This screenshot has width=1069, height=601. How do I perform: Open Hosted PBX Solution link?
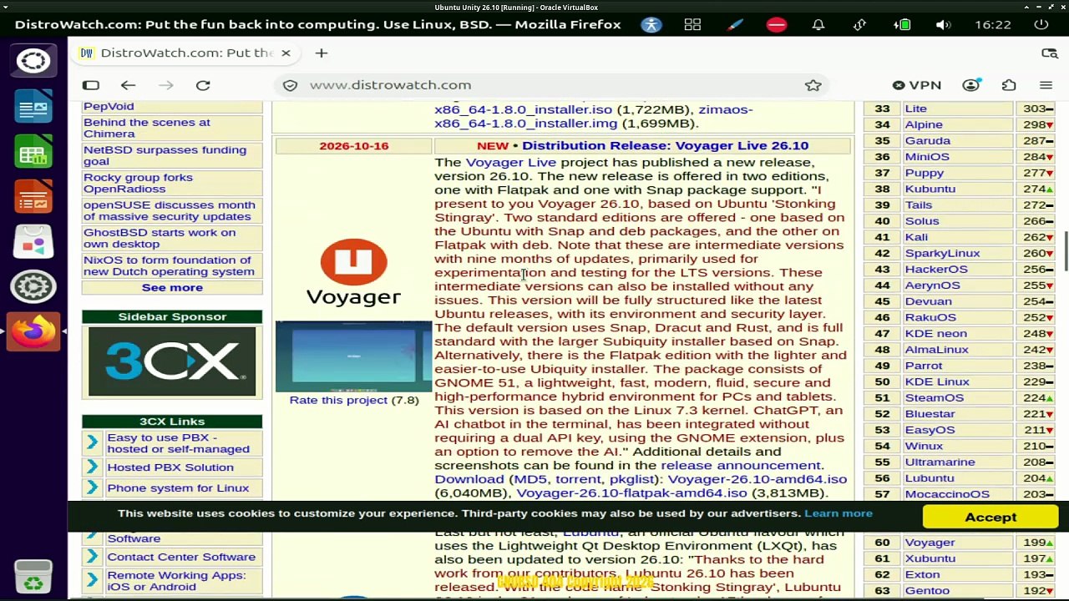[x=170, y=467]
